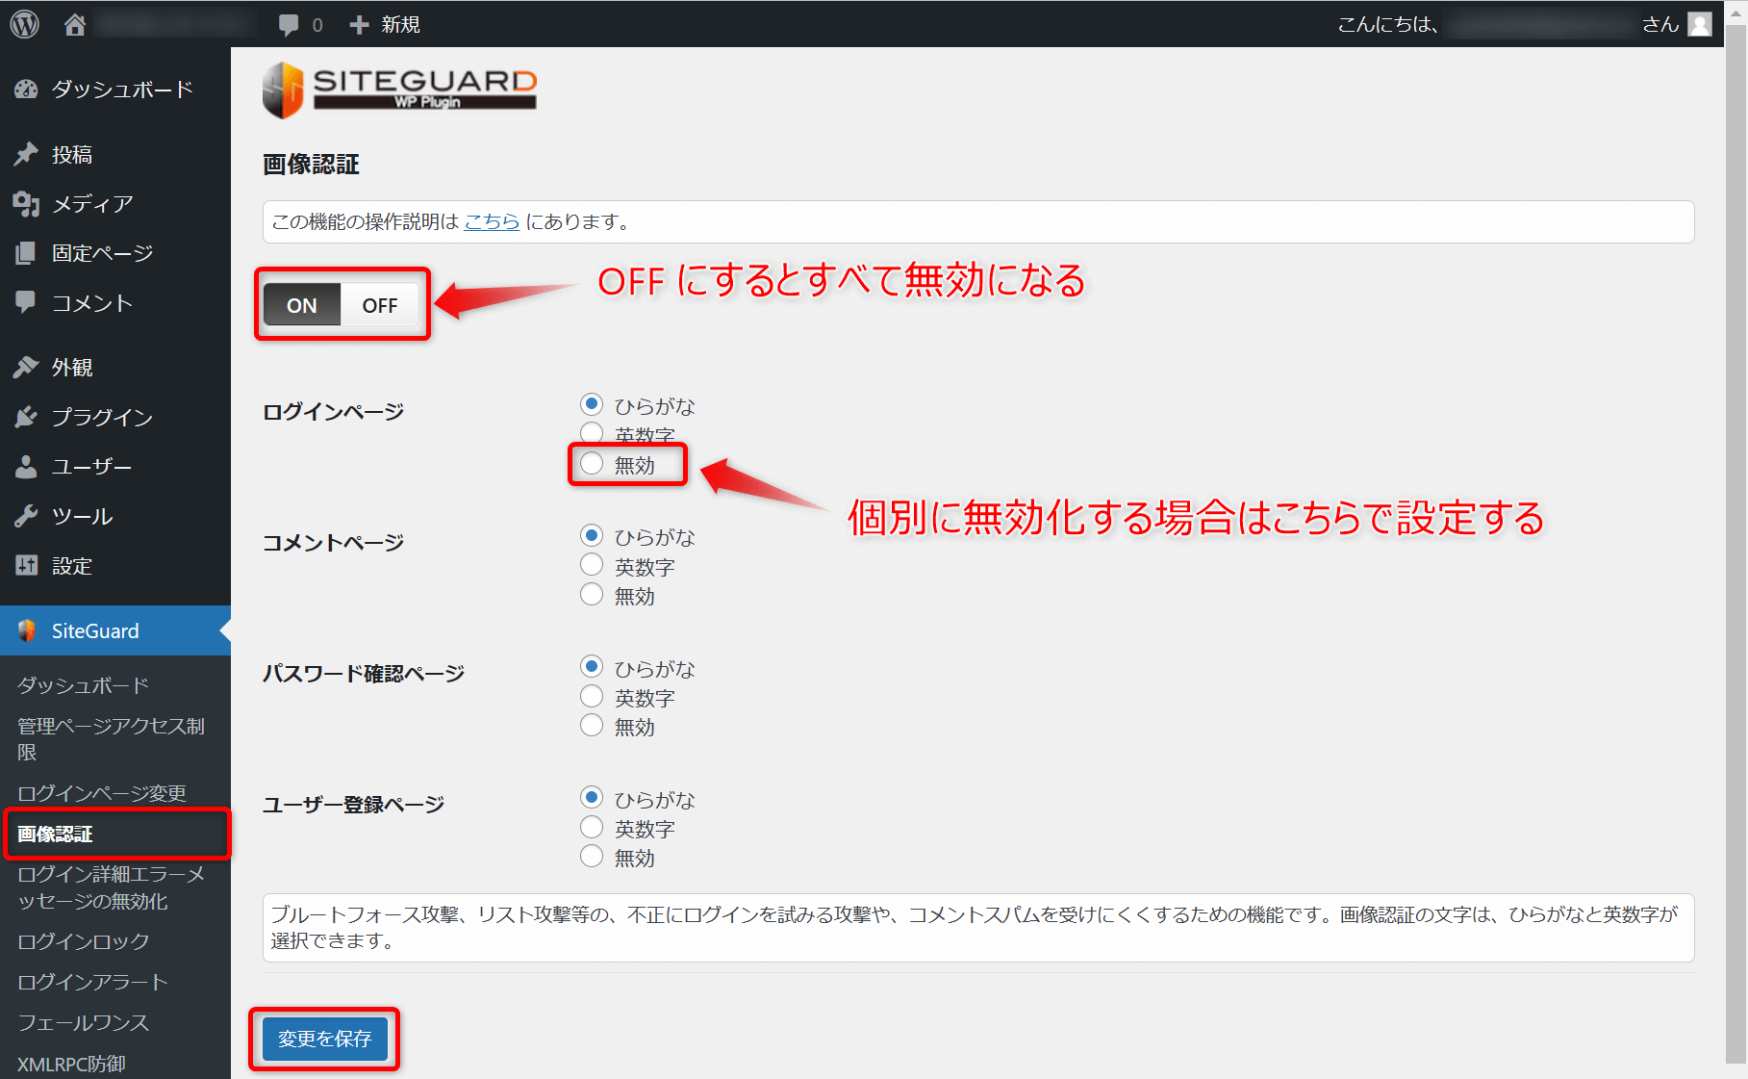Click the ツール wrench icon
The height and width of the screenshot is (1079, 1748).
pyautogui.click(x=26, y=516)
